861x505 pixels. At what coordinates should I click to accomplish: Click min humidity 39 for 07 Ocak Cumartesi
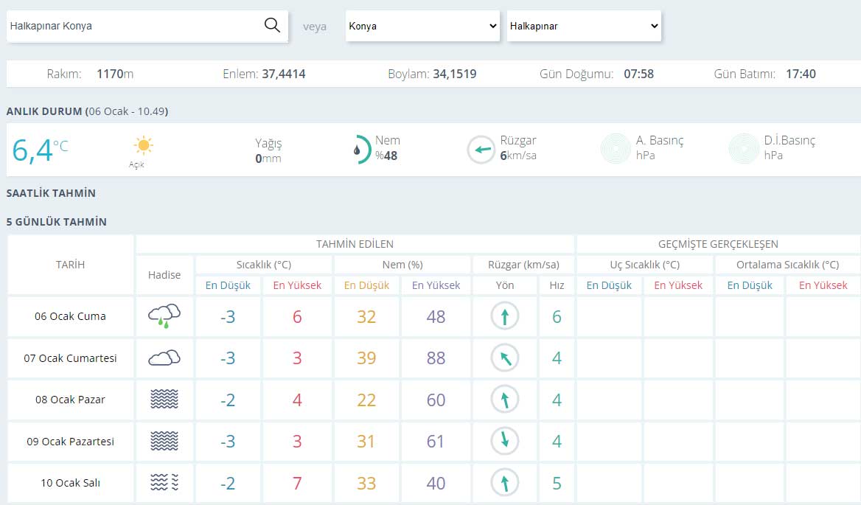[x=366, y=358]
